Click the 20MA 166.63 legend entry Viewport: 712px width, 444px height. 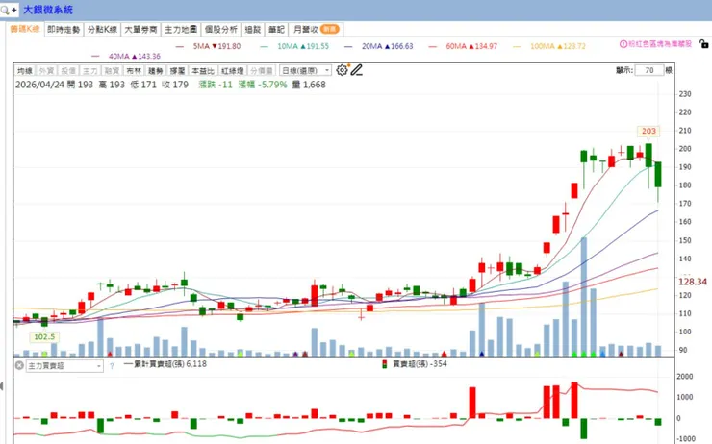(x=379, y=46)
